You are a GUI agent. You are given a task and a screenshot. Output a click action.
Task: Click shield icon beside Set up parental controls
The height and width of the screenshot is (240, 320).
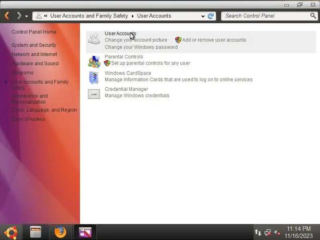[107, 63]
